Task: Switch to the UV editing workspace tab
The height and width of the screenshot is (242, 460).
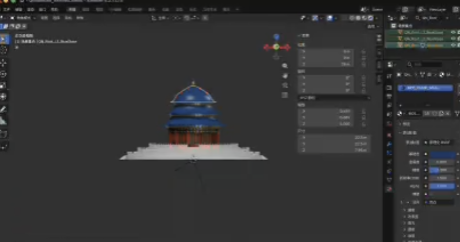Action: click(115, 9)
